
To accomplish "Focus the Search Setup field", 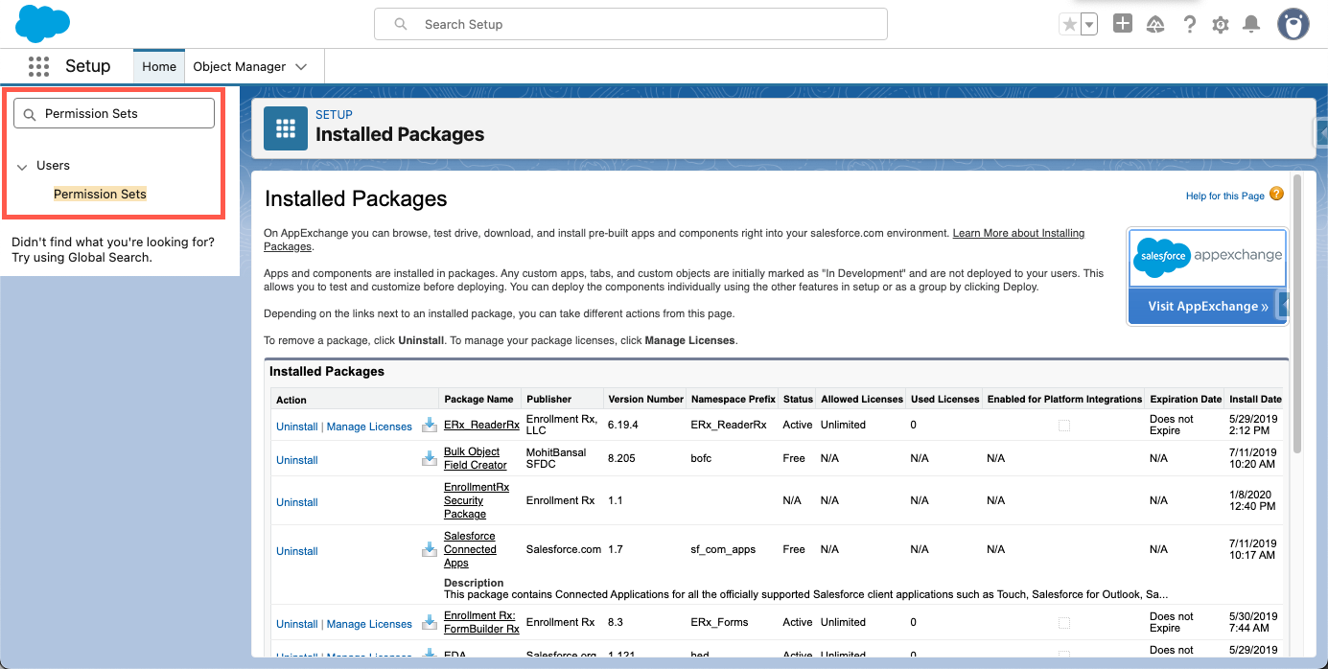I will [x=630, y=24].
